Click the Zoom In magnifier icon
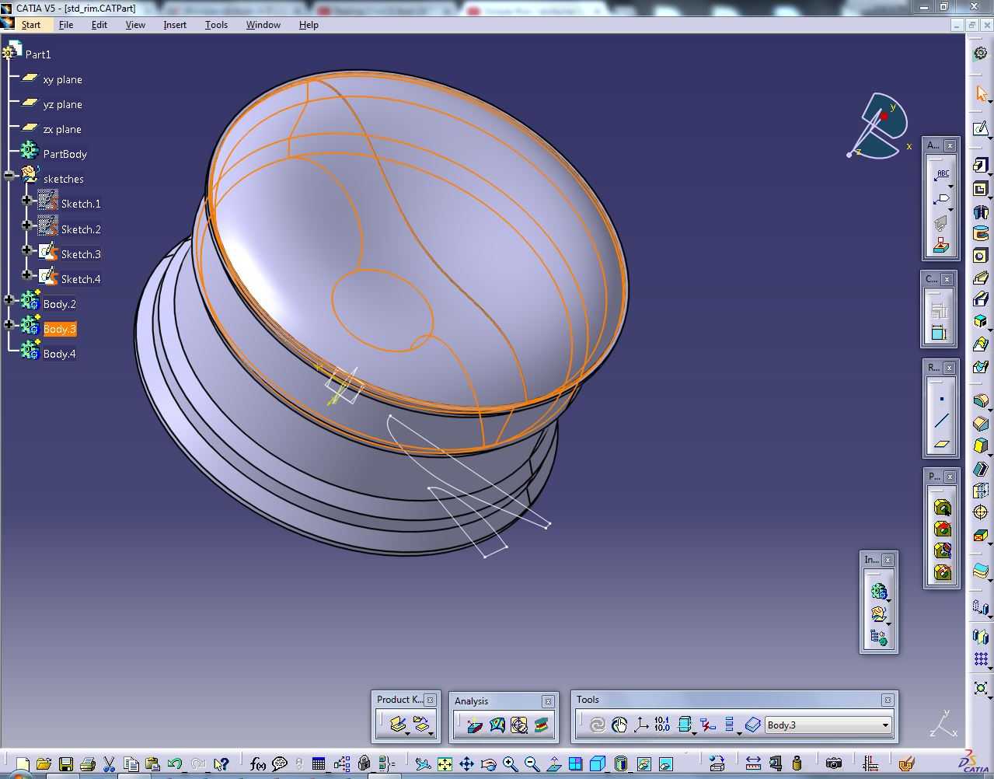The image size is (994, 779). (510, 764)
